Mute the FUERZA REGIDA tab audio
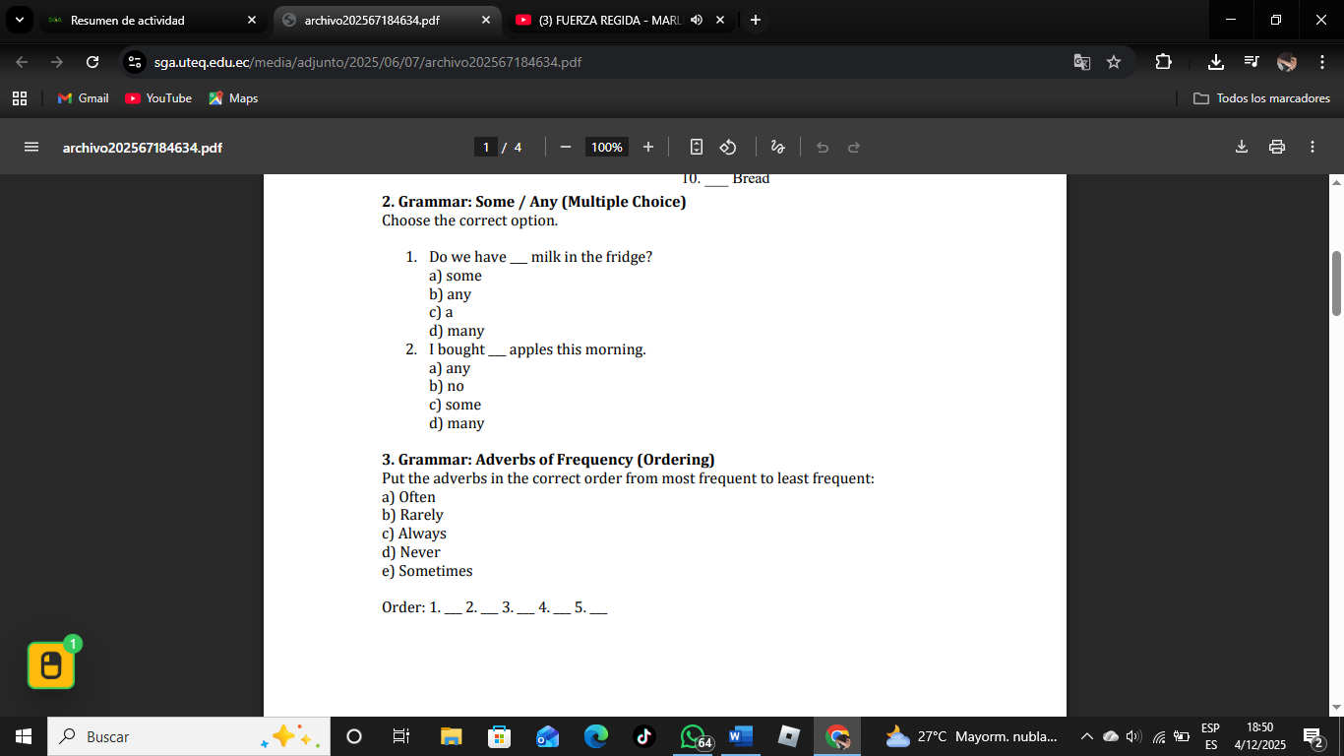Screen dimensions: 1344x756 pyautogui.click(x=697, y=20)
